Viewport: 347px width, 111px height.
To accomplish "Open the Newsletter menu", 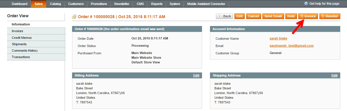I will [122, 4].
